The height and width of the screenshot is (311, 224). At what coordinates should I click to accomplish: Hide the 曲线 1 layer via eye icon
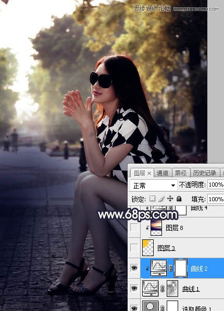[134, 288]
